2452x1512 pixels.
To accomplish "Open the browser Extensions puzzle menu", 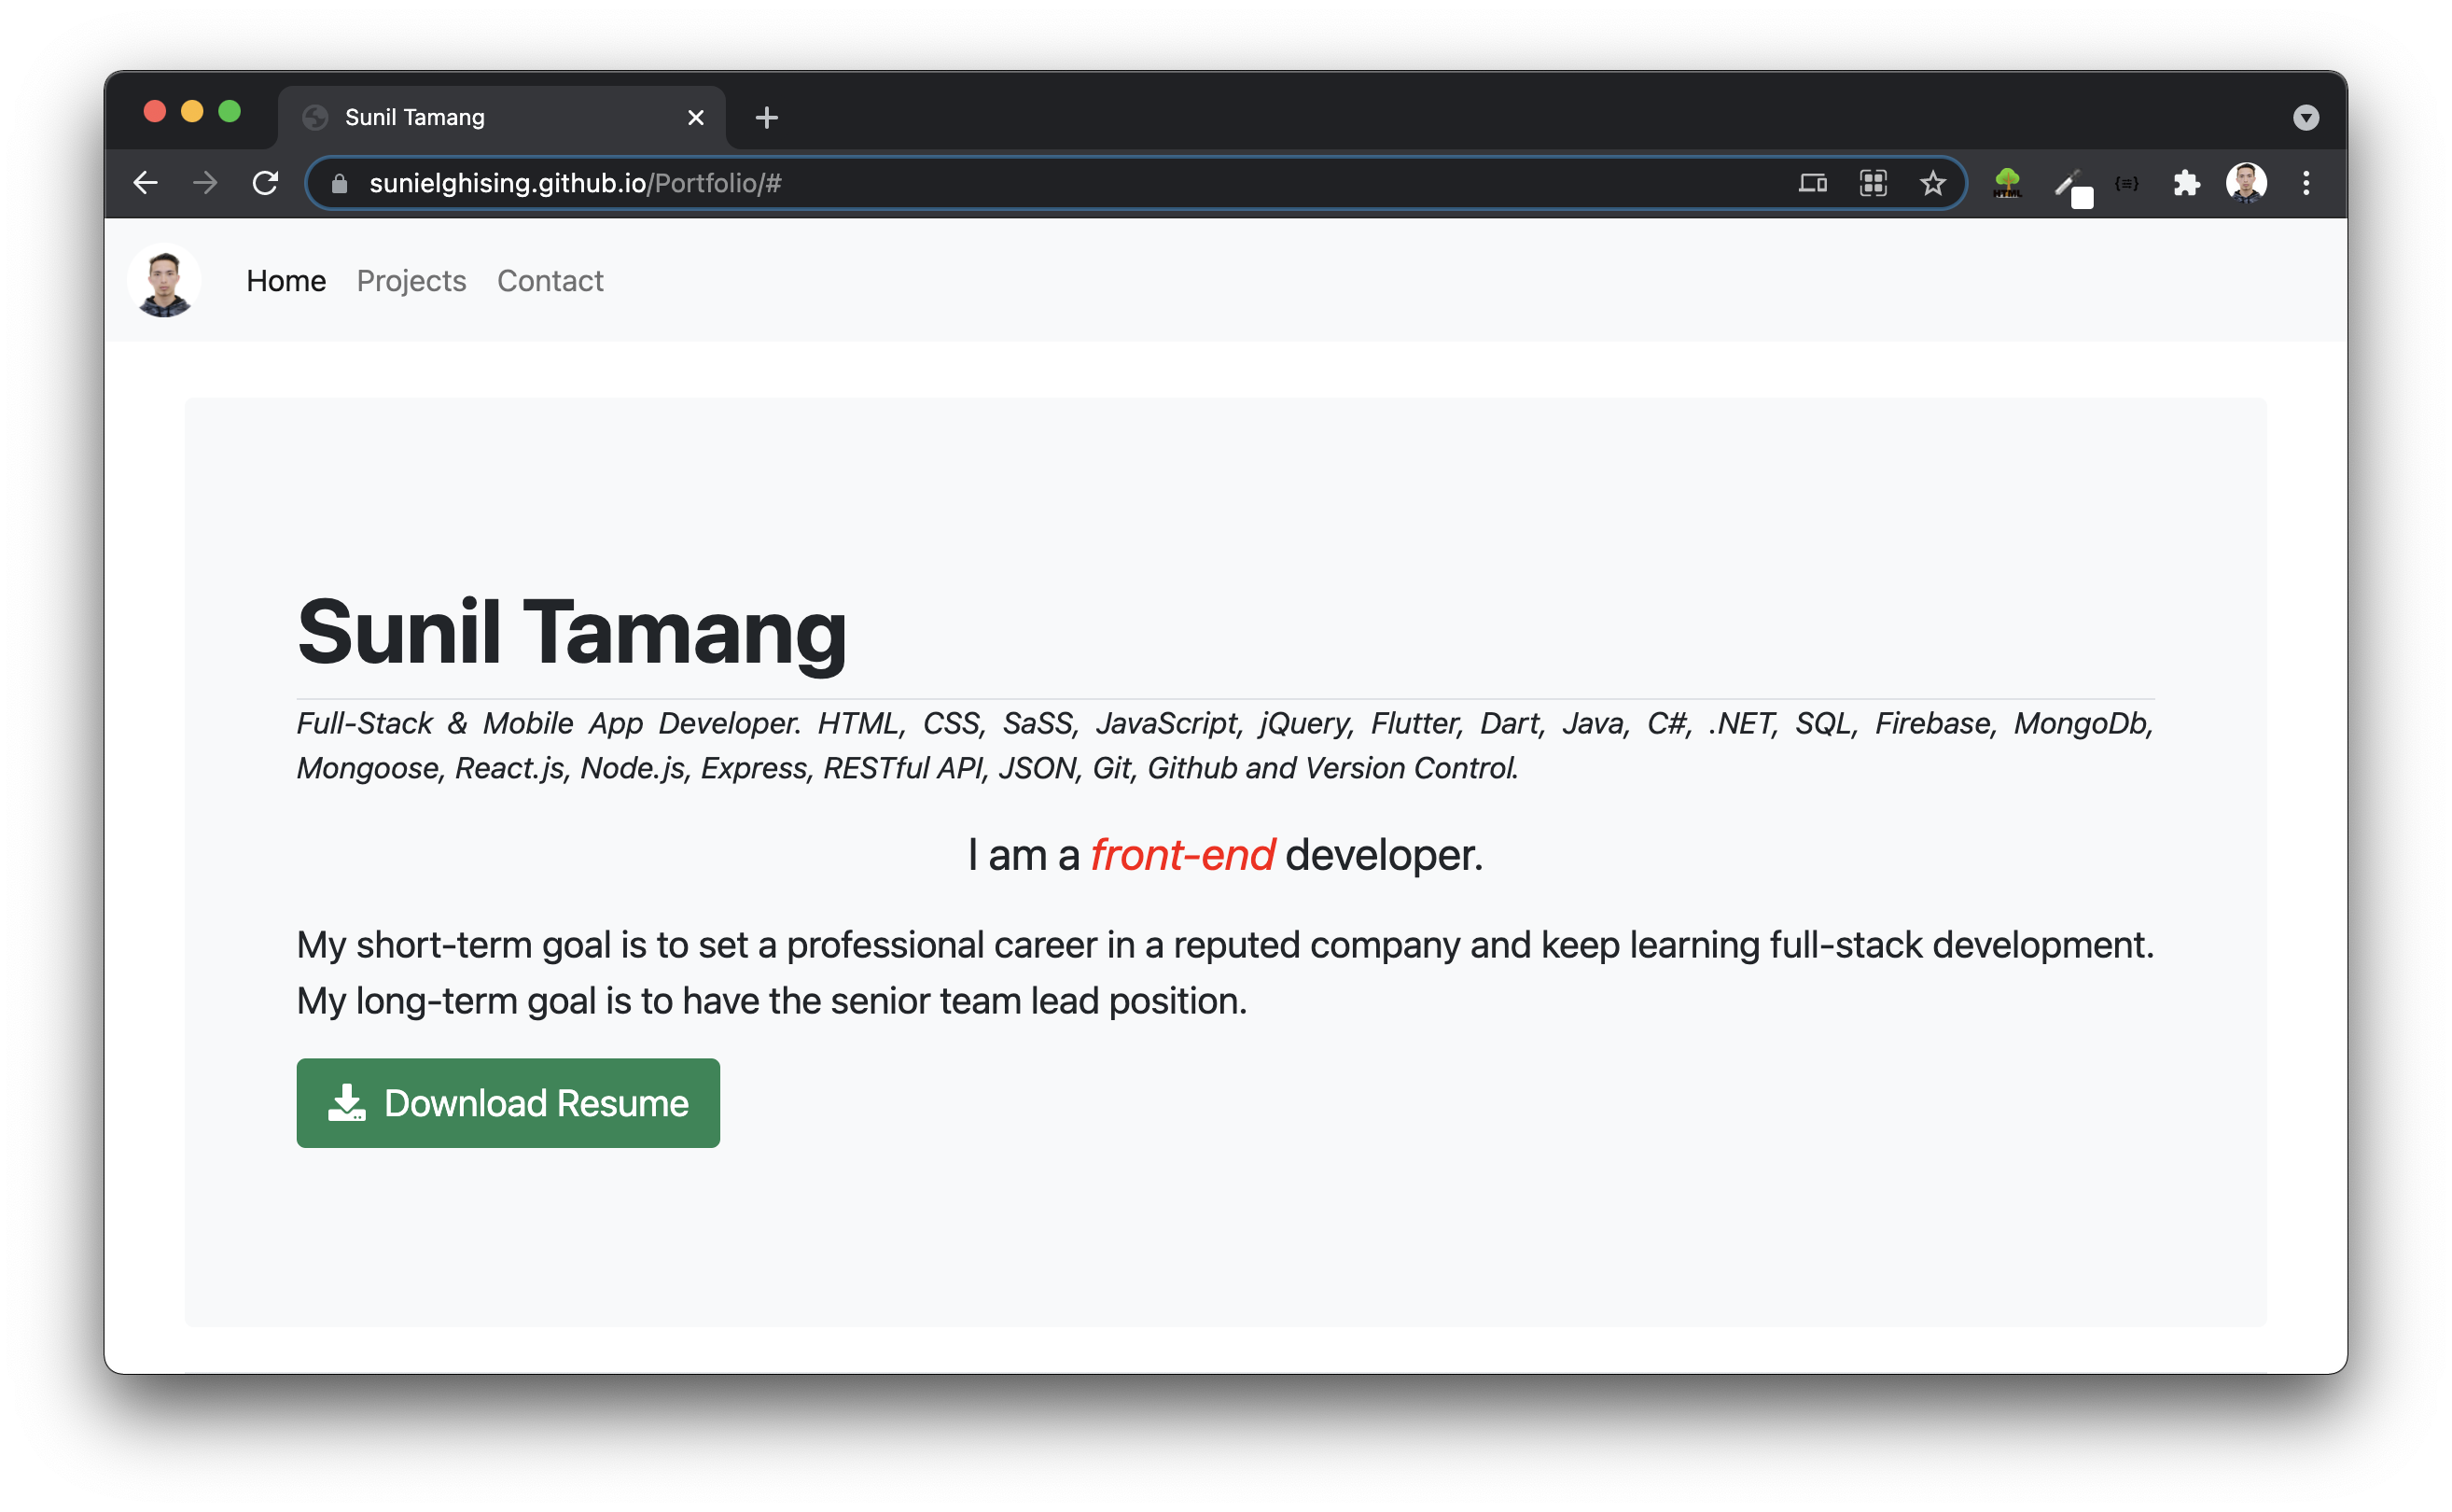I will [2186, 183].
